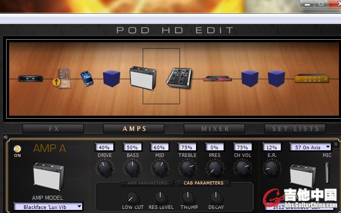Viewport: 341px width, 213px height.
Task: Open the AMP MODEL Blackface 'Lux Vib dropdown
Action: 48,207
